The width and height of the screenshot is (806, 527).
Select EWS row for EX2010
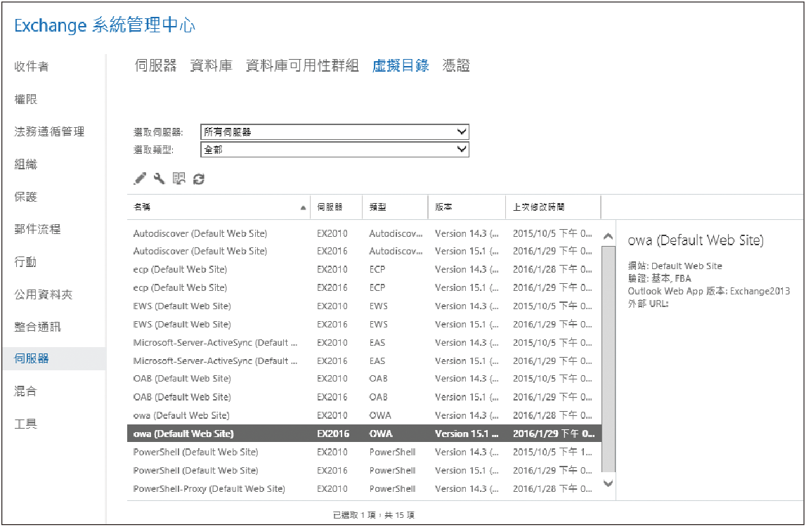point(364,306)
